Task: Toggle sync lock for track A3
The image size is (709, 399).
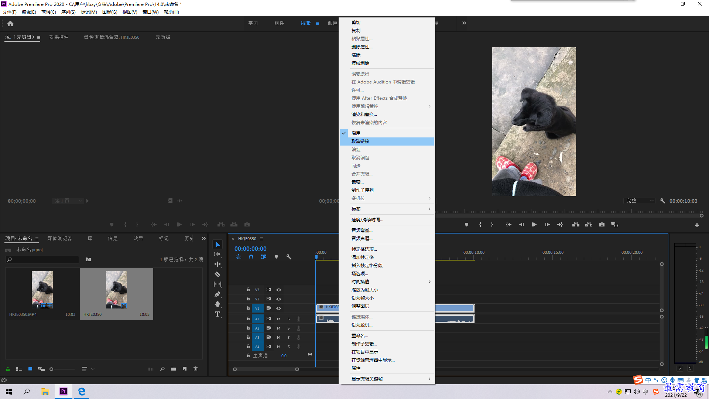Action: click(x=269, y=337)
